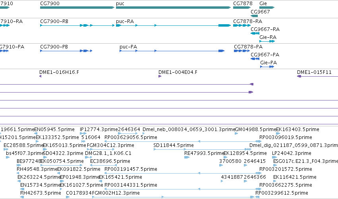Click the EN15734.5prime label
338x199 pixels.
point(40,185)
